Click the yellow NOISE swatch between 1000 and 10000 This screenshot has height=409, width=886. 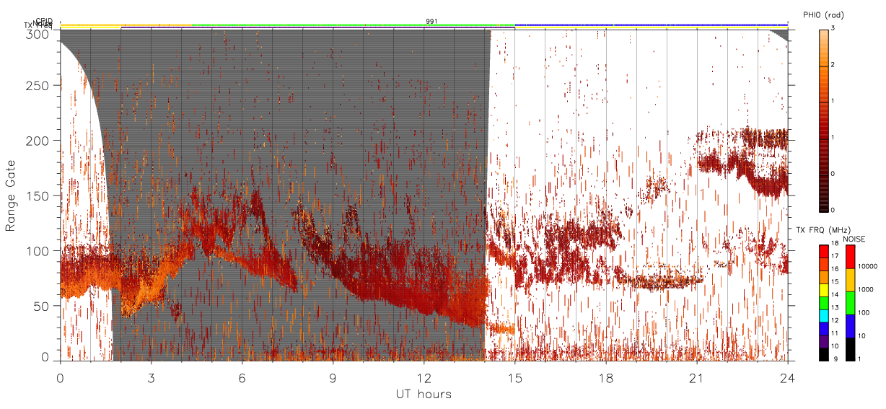(850, 280)
